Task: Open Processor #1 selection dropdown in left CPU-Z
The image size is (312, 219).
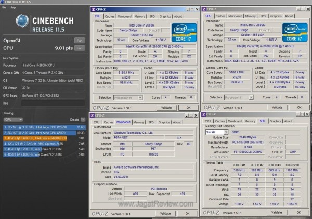Action: click(x=126, y=97)
